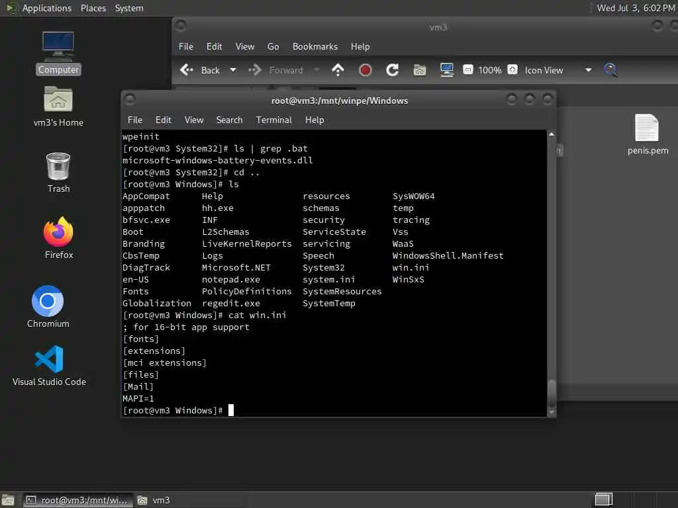Image resolution: width=678 pixels, height=508 pixels.
Task: Open Back history dropdown arrow
Action: click(x=232, y=69)
